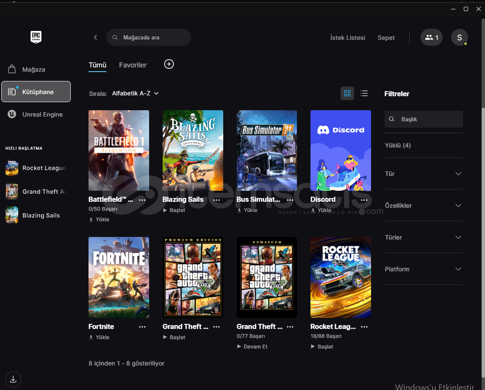Launch Blazing Sails quick launch icon
485x390 pixels.
tap(12, 215)
